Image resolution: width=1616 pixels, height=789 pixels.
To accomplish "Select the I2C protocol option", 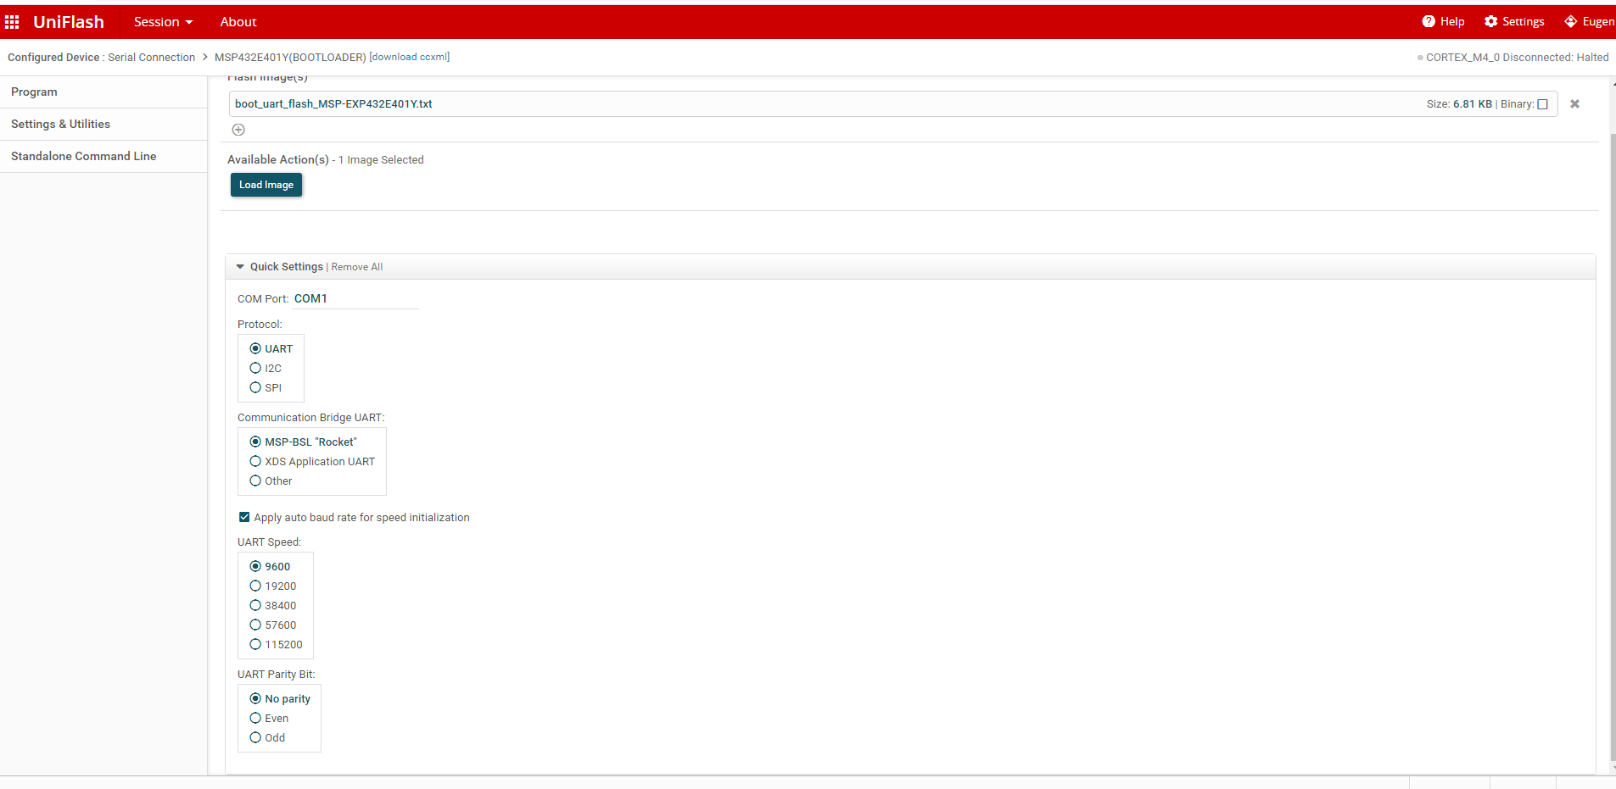I will (x=255, y=368).
